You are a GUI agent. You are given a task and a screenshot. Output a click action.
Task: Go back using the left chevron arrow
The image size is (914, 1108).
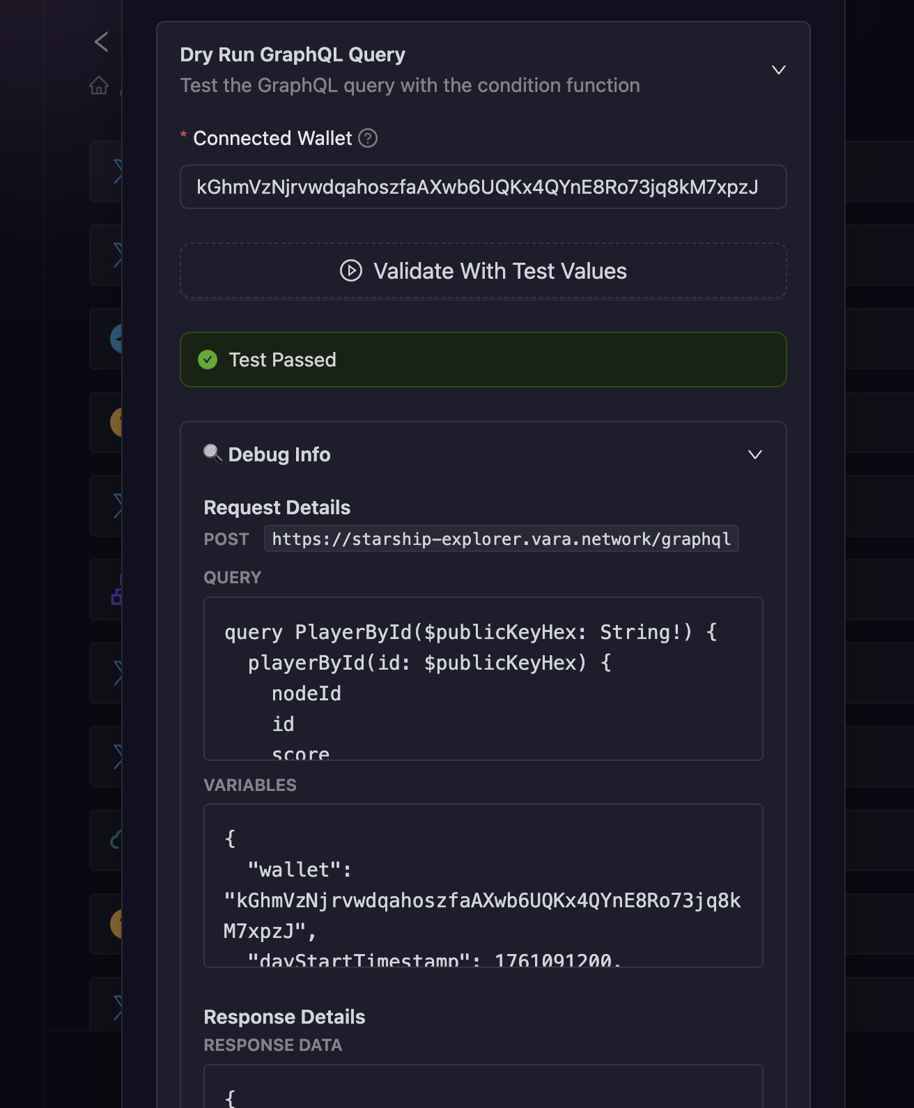pyautogui.click(x=101, y=42)
